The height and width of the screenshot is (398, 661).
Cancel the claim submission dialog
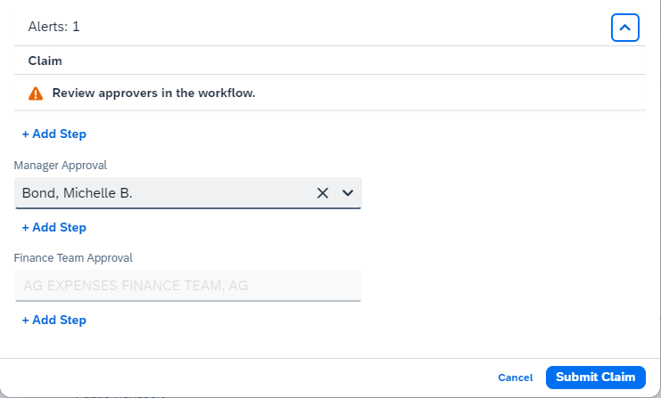click(x=516, y=378)
